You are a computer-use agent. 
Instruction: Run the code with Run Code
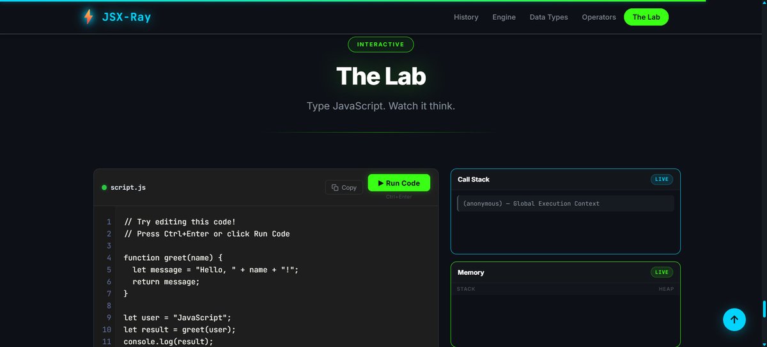[399, 183]
